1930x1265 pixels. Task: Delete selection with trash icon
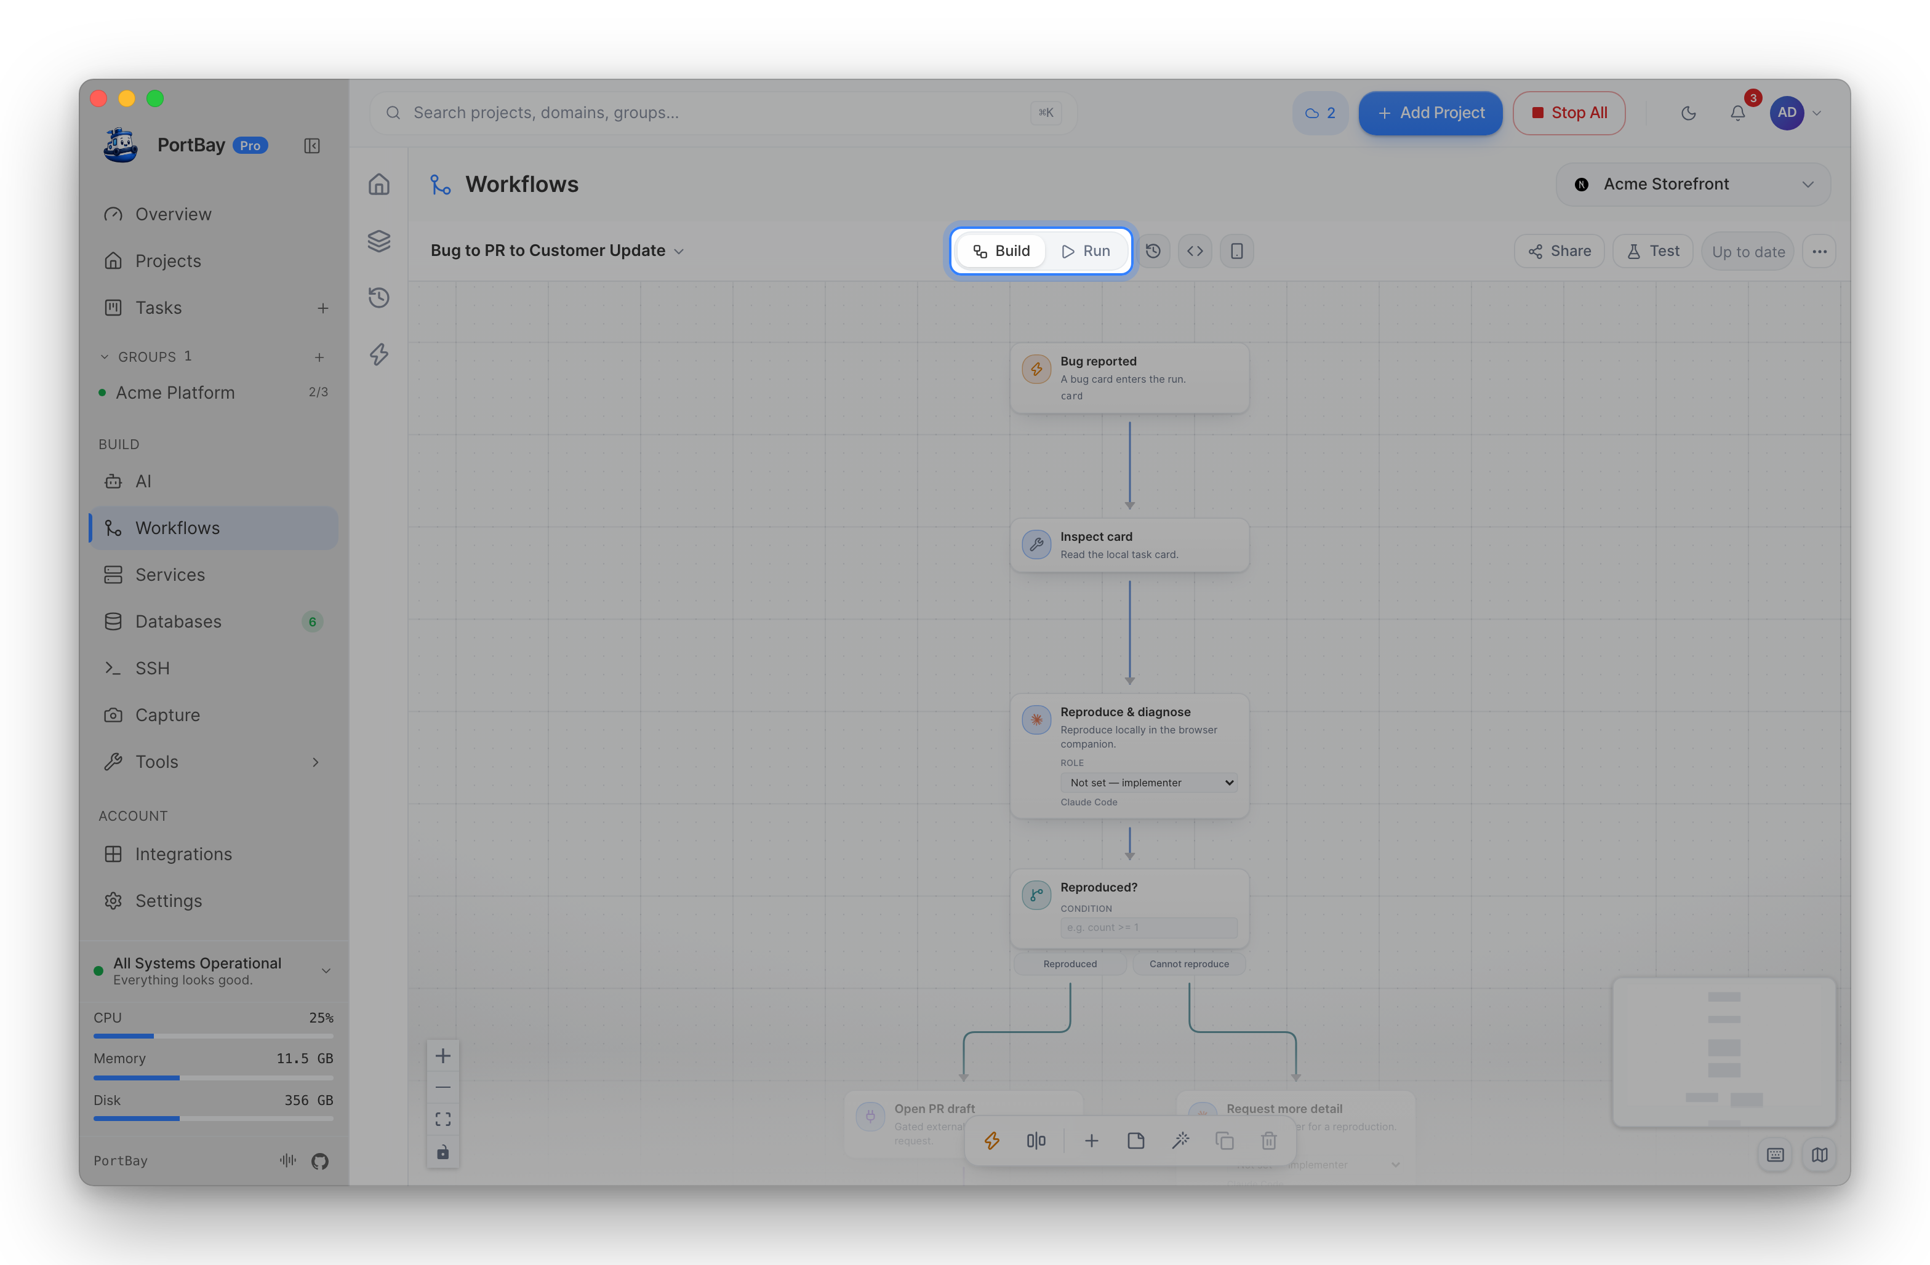click(x=1268, y=1141)
